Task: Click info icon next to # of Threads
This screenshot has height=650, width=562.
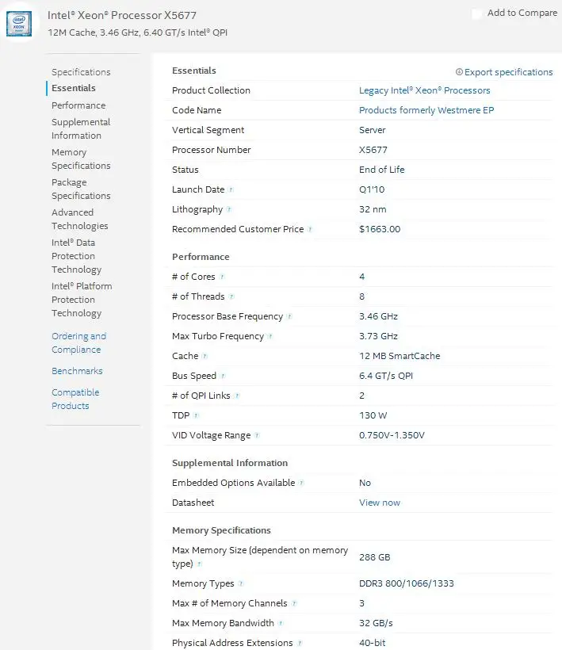Action: point(231,296)
